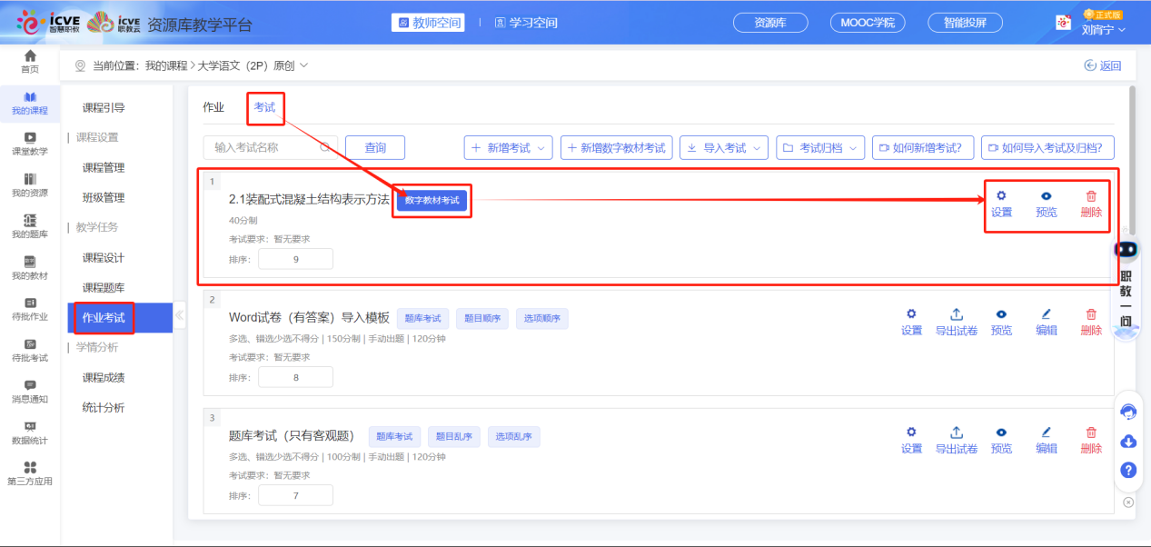Expand the 新增考试 dropdown
The width and height of the screenshot is (1151, 547).
pos(508,146)
